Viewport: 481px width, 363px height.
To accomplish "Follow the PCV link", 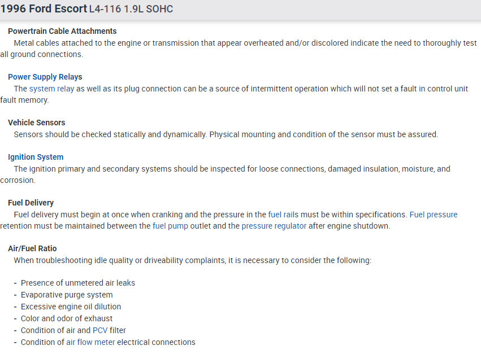I will pos(100,330).
